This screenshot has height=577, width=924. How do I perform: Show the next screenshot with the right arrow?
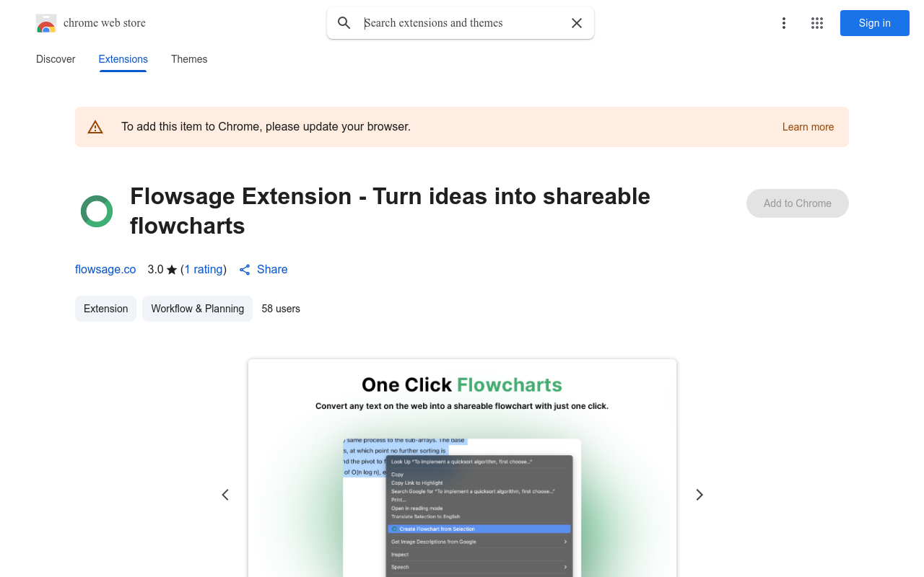click(x=699, y=495)
